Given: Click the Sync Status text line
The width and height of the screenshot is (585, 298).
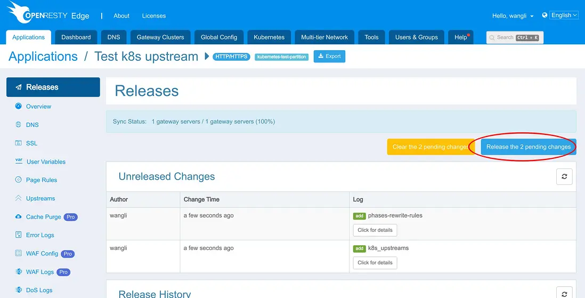Looking at the screenshot, I should point(193,122).
